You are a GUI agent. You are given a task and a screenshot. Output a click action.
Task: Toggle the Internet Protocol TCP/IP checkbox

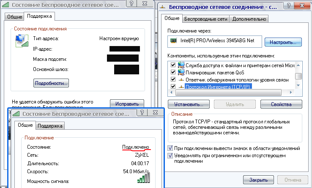click(173, 86)
